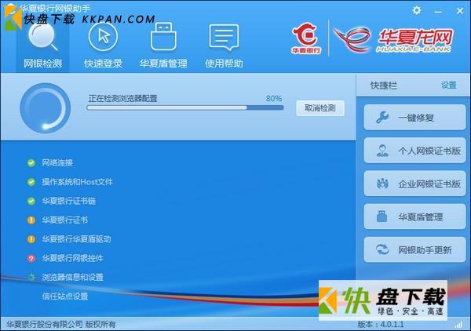Click the refresh icon beside 网银助手更新
Viewport: 471px width, 331px height.
(x=382, y=249)
